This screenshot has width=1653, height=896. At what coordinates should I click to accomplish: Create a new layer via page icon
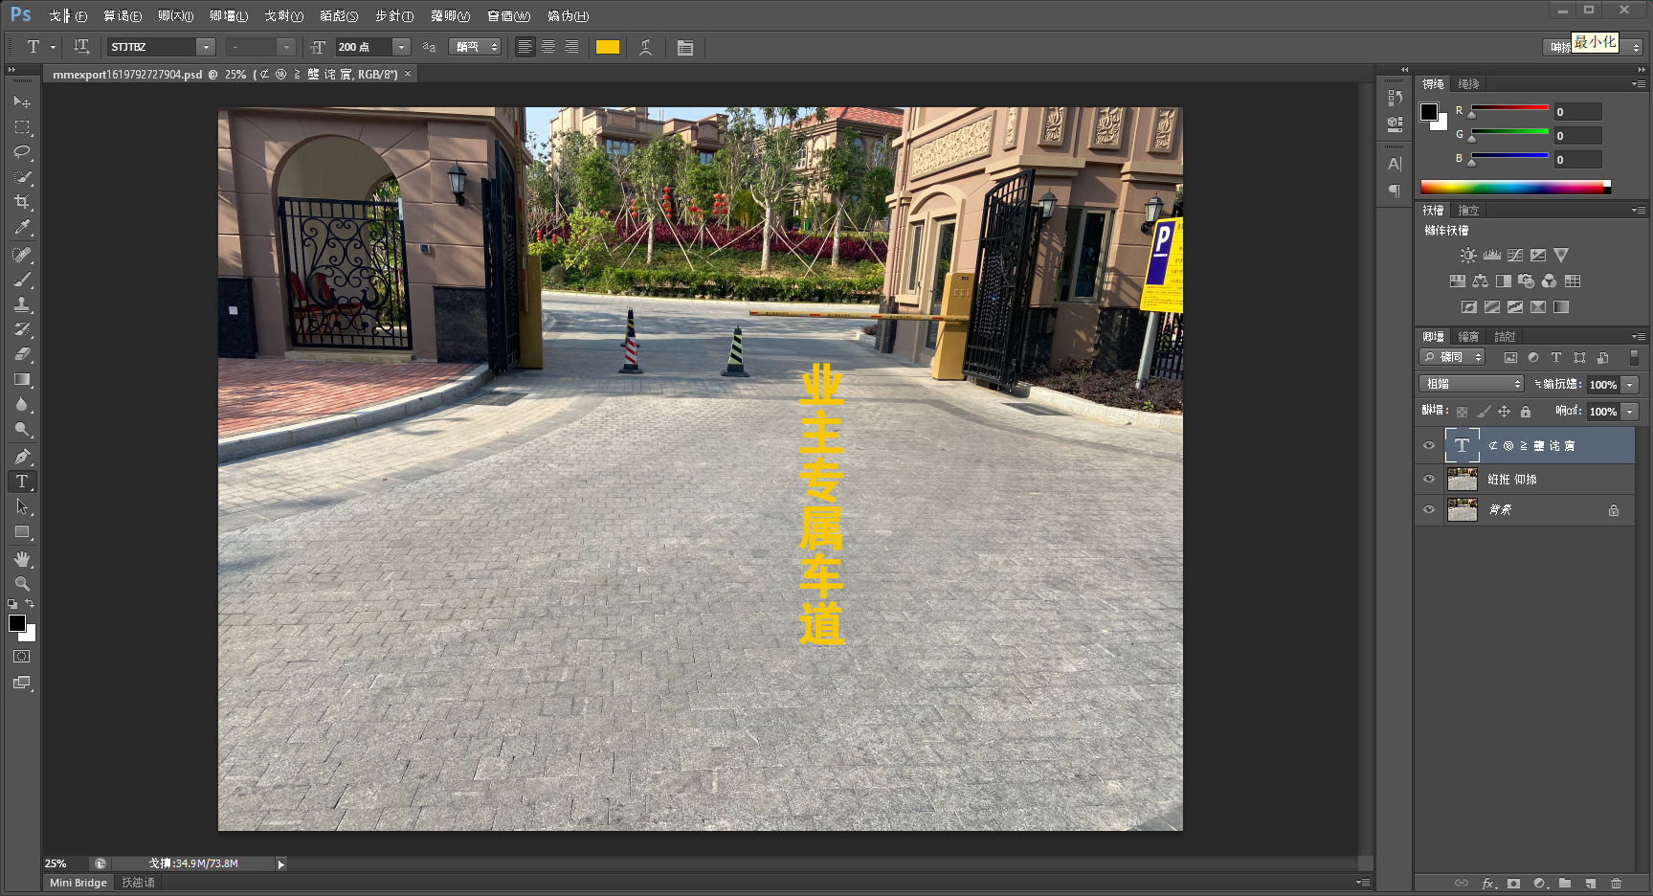[1591, 884]
